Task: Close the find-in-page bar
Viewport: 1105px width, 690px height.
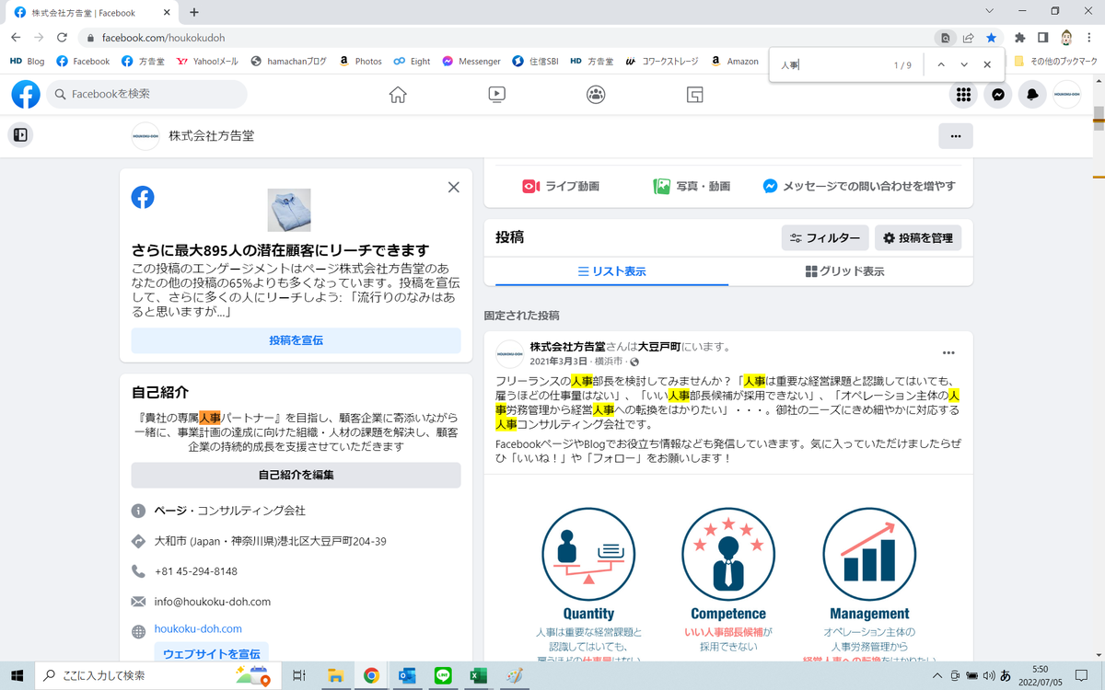Action: (987, 65)
